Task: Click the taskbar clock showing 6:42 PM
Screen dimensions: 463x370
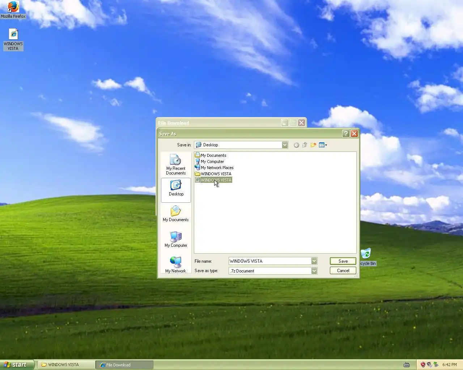Action: point(449,365)
